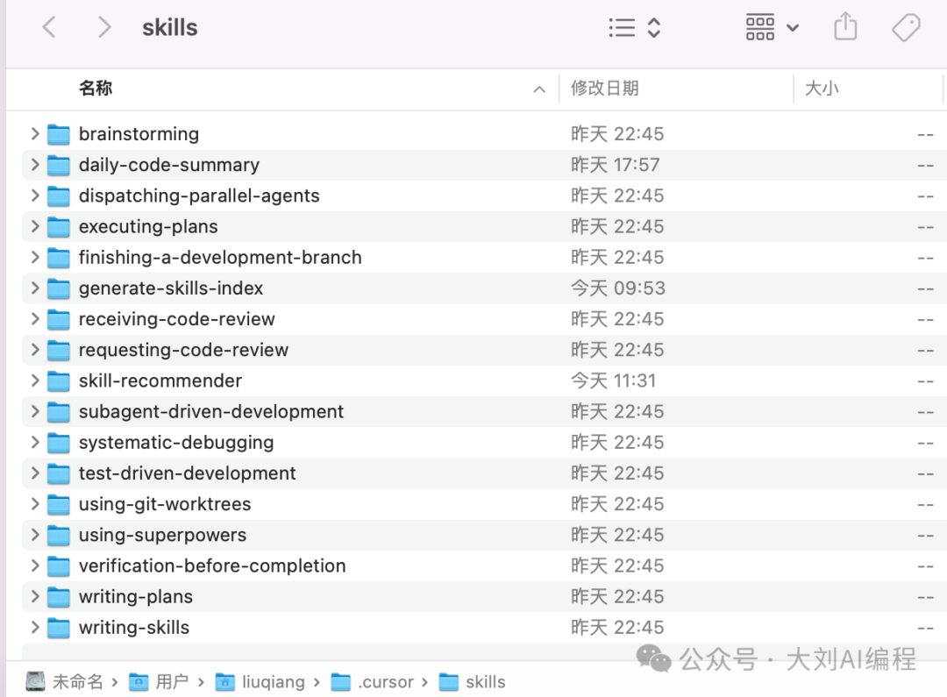Select the systematic-debugging folder icon
The image size is (947, 697).
click(59, 443)
